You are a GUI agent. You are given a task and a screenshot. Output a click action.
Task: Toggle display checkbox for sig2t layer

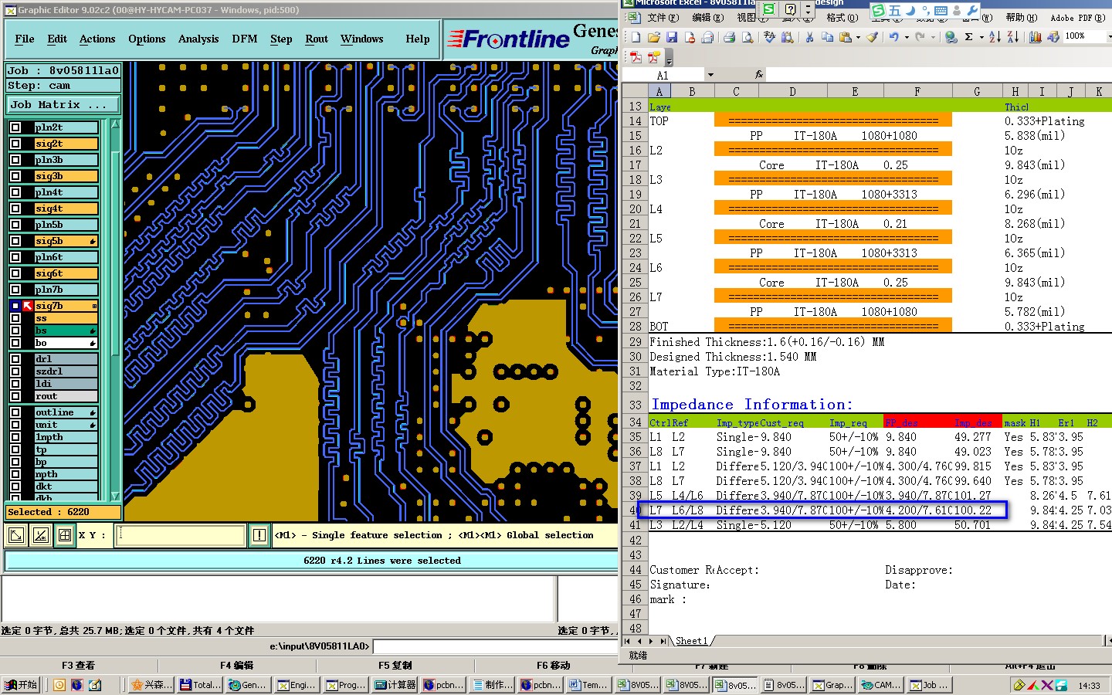(x=15, y=144)
